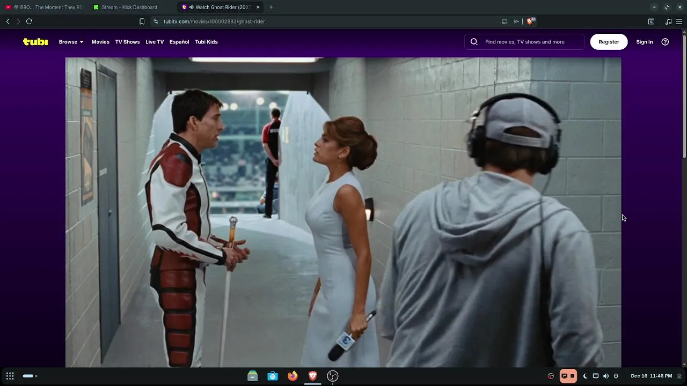This screenshot has width=687, height=386.
Task: Open the Files manager in the dock
Action: (252, 376)
